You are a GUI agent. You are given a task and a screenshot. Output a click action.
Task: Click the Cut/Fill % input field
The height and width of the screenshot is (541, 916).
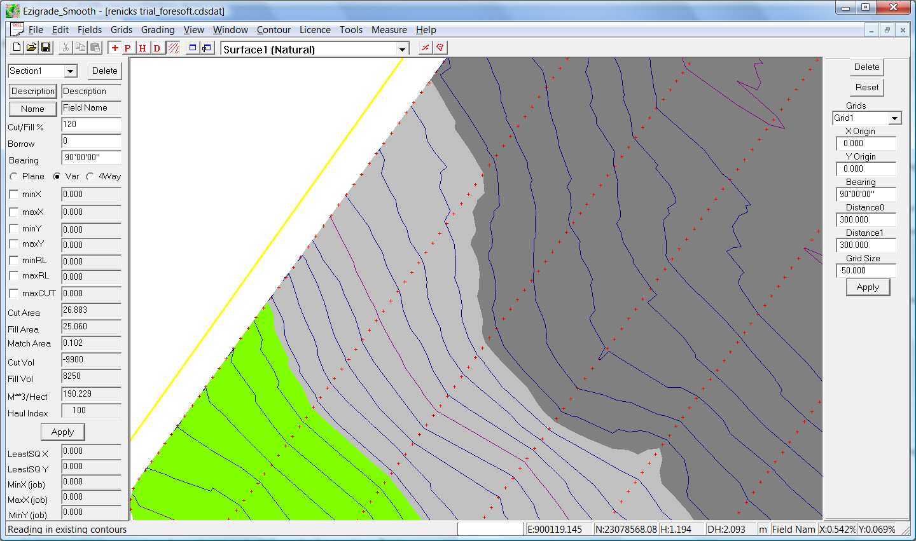pos(91,125)
